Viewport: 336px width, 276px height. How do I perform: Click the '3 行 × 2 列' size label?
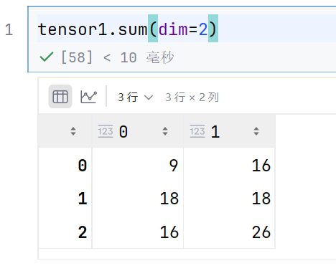[x=192, y=97]
